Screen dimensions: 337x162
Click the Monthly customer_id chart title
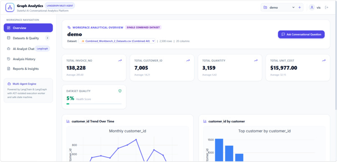pyautogui.click(x=128, y=131)
